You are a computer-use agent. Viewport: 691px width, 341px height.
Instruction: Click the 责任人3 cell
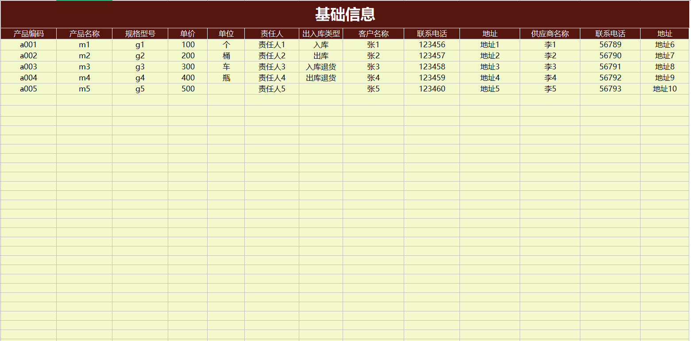pyautogui.click(x=272, y=67)
